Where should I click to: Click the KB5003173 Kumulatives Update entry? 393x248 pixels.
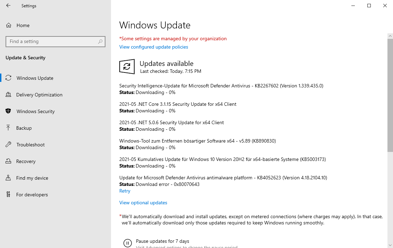point(223,159)
